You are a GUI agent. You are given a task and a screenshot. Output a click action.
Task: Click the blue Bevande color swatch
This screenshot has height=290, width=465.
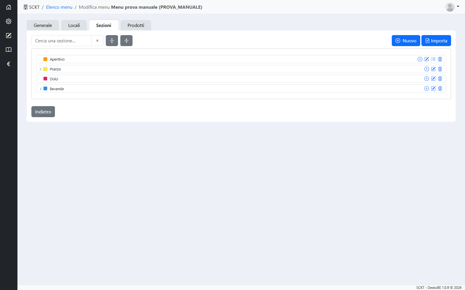coord(45,88)
